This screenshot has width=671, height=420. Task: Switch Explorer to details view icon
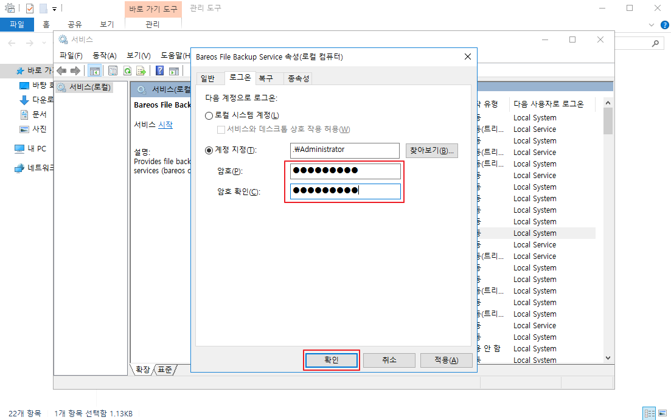coord(649,413)
